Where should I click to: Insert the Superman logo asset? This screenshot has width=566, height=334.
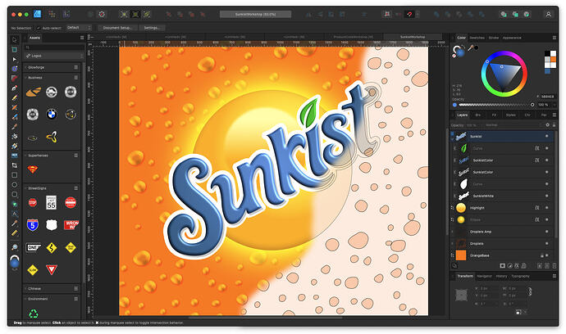point(33,169)
